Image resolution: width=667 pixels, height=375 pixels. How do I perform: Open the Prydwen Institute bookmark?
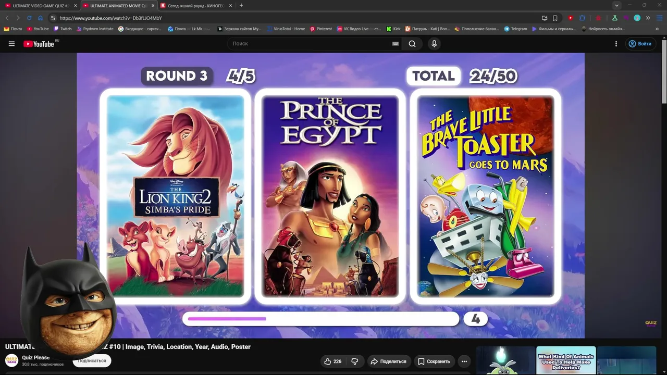tap(95, 29)
